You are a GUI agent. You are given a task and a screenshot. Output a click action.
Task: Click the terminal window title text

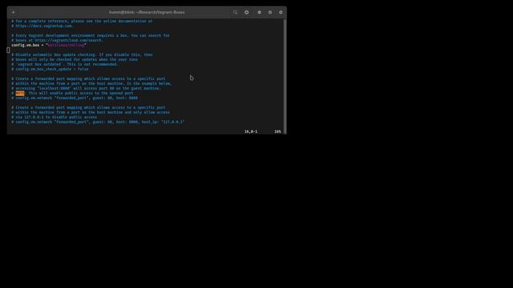tap(147, 13)
